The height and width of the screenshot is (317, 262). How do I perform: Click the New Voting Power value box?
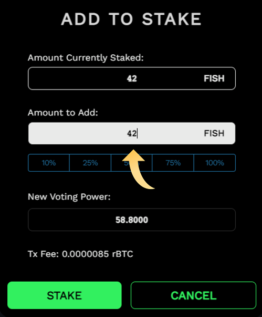pyautogui.click(x=132, y=220)
